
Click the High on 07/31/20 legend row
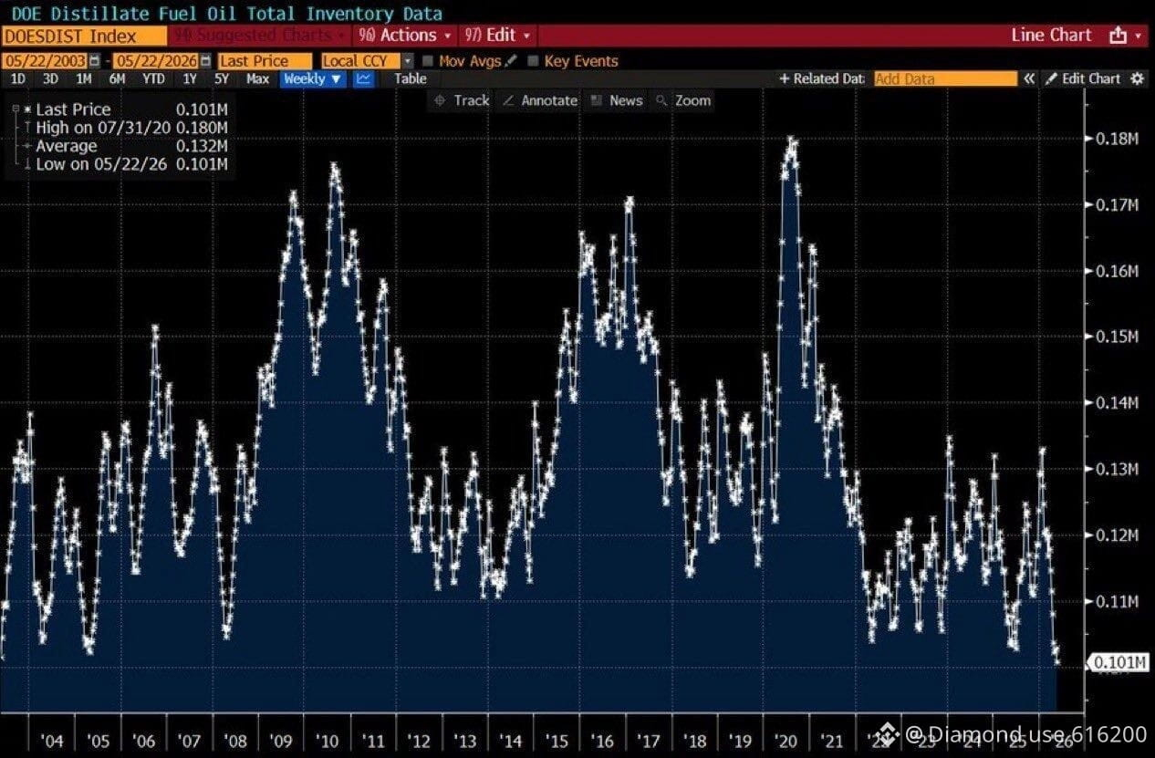[125, 128]
